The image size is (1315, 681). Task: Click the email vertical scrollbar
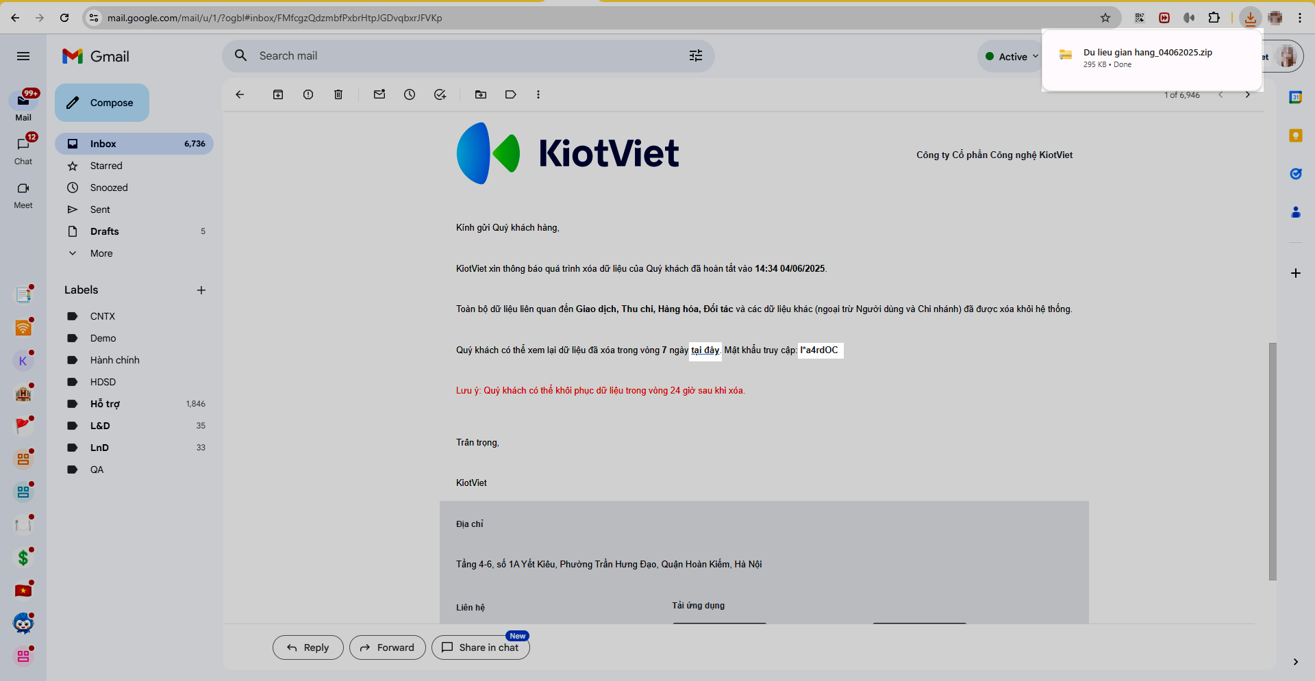1273,461
